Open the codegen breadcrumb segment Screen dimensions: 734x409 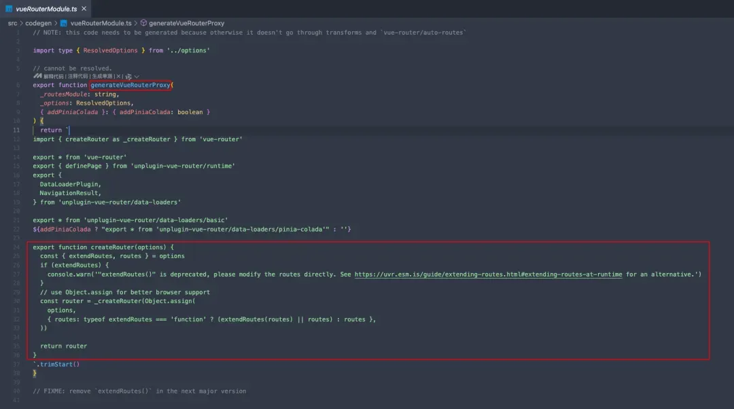tap(38, 23)
